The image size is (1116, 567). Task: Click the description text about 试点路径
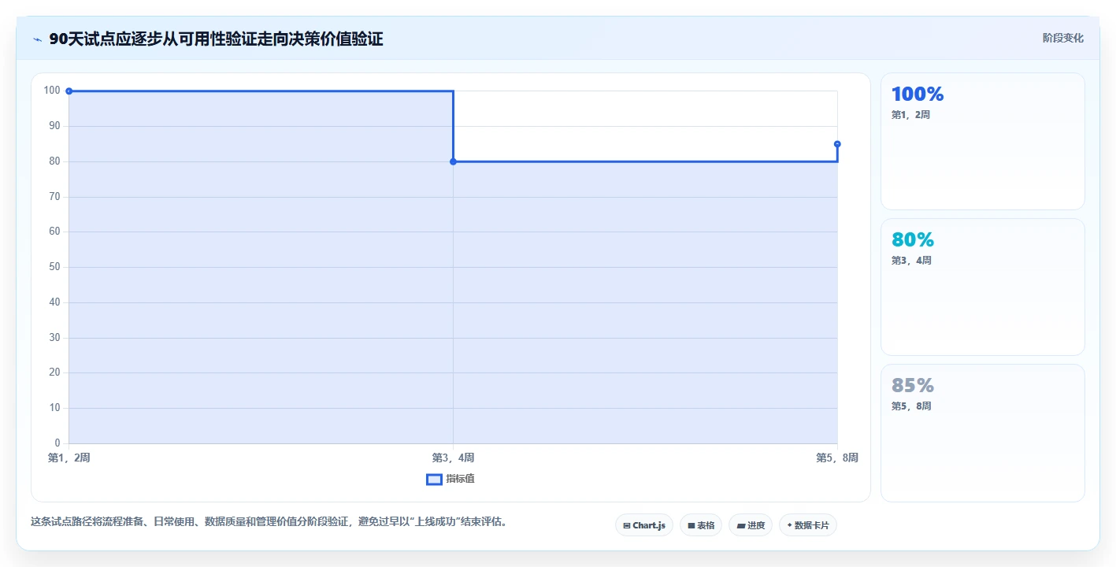click(269, 522)
